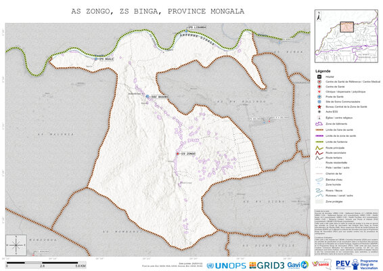Image resolution: width=383 pixels, height=271 pixels.
Task: Click the compass rose on the map
Action: click(x=16, y=245)
